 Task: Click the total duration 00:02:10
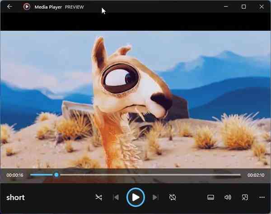[x=256, y=175]
